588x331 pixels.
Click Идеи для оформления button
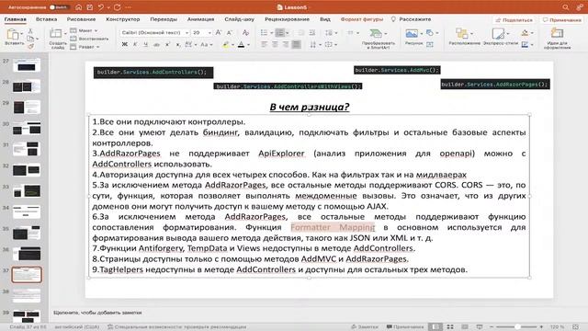557,39
